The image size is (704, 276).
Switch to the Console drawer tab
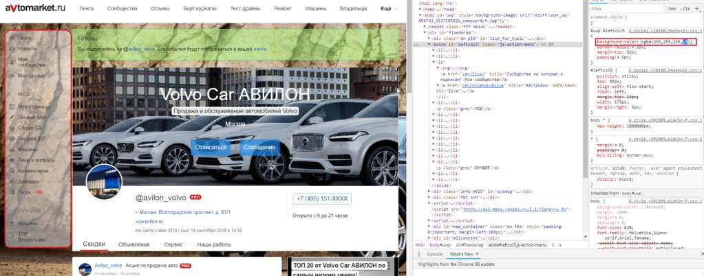tap(434, 254)
